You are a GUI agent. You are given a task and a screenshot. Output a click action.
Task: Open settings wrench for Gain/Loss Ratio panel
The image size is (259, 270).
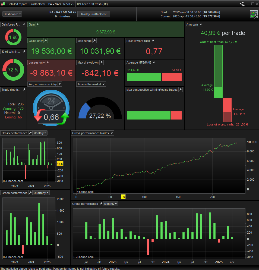pos(24,24)
